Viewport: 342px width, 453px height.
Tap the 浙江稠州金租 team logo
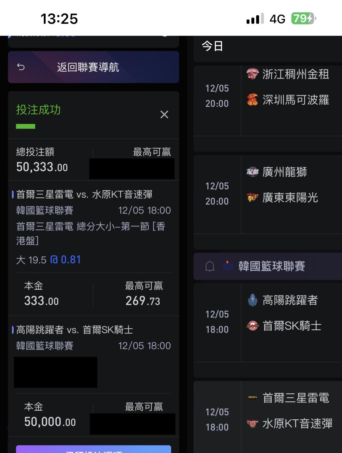pos(252,74)
